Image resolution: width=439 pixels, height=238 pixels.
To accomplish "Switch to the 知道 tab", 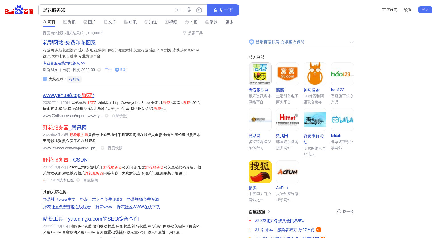I will click(x=151, y=22).
